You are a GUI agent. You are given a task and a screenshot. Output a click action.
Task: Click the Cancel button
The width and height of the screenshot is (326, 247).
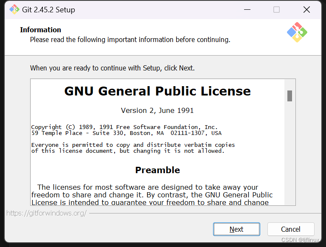point(291,229)
